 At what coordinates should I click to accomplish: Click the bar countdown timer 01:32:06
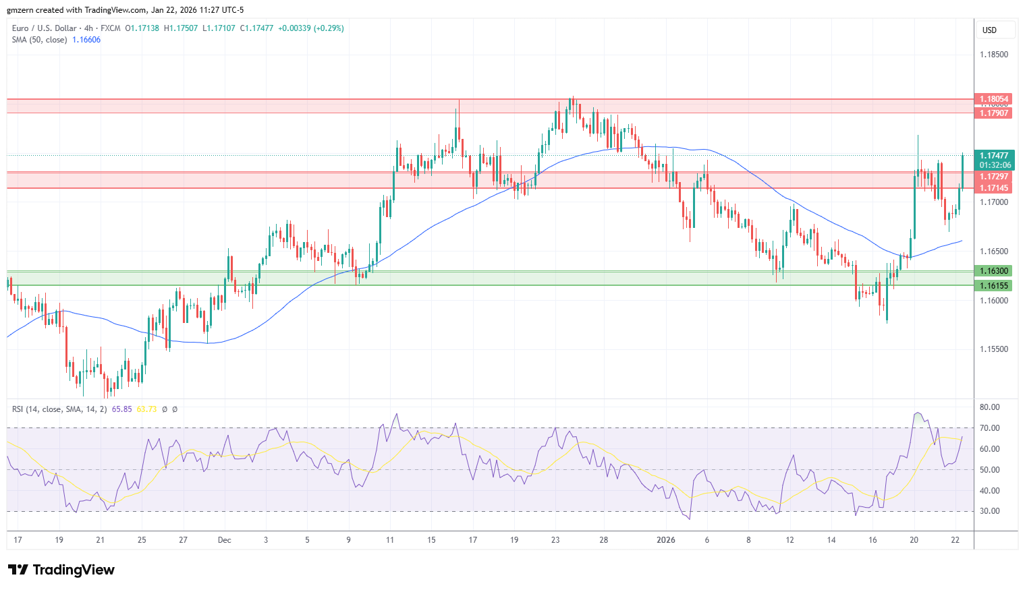click(x=995, y=165)
